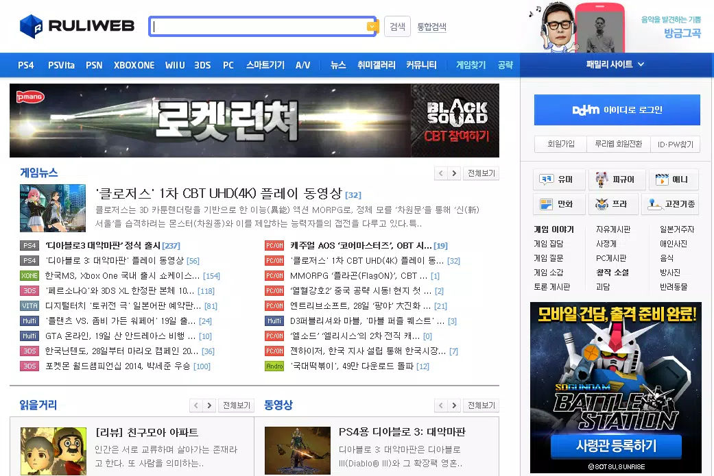Viewport: 714px width, 476px height.
Task: Select the 3DS nav item
Action: [202, 65]
